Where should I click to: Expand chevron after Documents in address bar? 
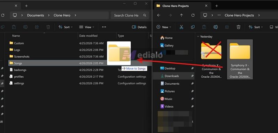point(49,15)
